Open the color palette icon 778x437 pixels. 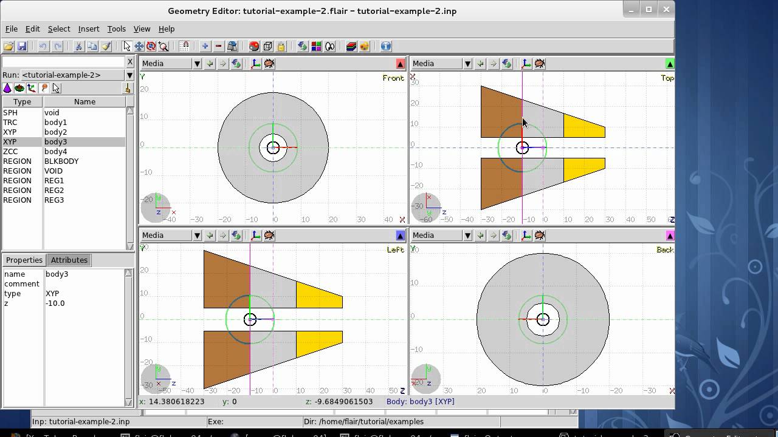365,46
